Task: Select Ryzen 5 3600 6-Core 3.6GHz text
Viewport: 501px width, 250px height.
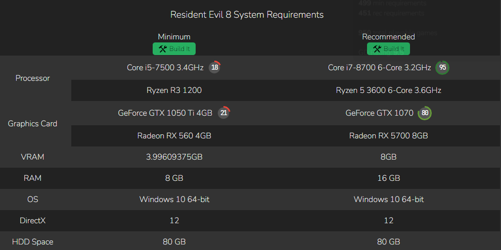Action: [x=389, y=90]
